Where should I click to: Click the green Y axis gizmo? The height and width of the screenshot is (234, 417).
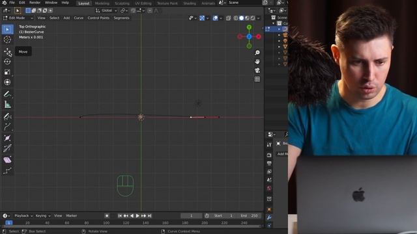click(x=249, y=27)
